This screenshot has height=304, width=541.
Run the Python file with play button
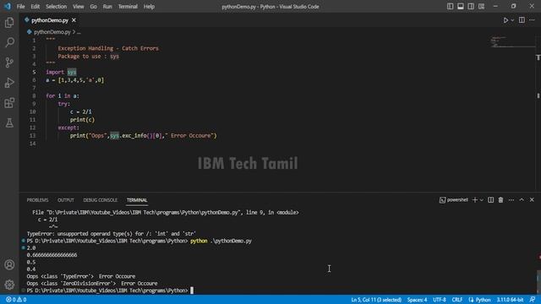[505, 20]
